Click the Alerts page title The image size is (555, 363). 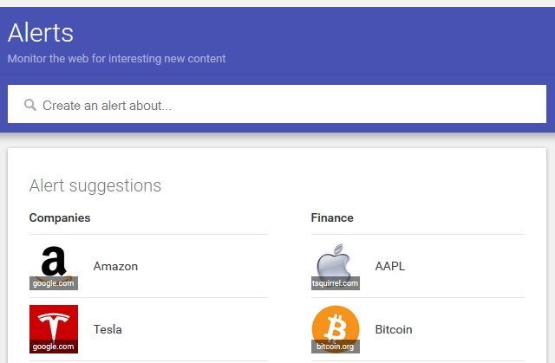(x=41, y=33)
